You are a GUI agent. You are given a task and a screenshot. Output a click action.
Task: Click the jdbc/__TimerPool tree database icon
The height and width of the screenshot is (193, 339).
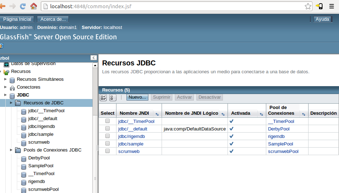click(24, 112)
